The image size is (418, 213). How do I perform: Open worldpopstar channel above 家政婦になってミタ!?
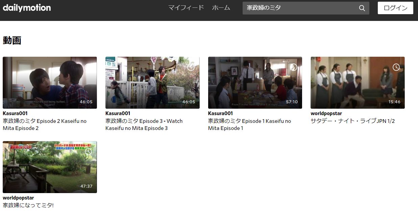click(x=18, y=198)
